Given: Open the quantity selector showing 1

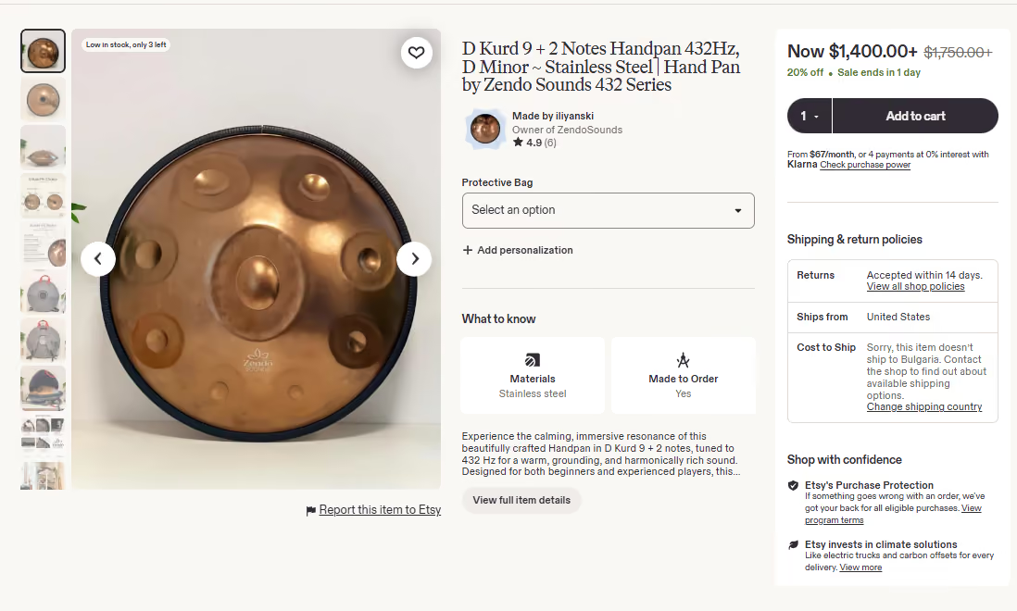Looking at the screenshot, I should [810, 116].
